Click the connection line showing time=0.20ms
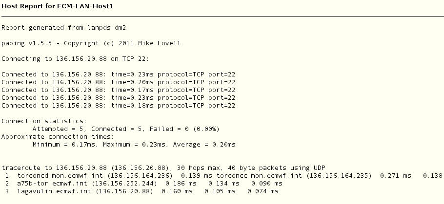The width and height of the screenshot is (444, 204). click(x=119, y=82)
